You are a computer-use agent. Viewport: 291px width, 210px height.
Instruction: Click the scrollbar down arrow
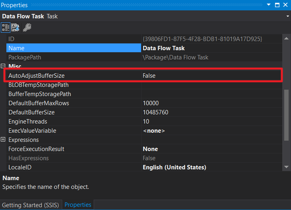click(x=286, y=167)
